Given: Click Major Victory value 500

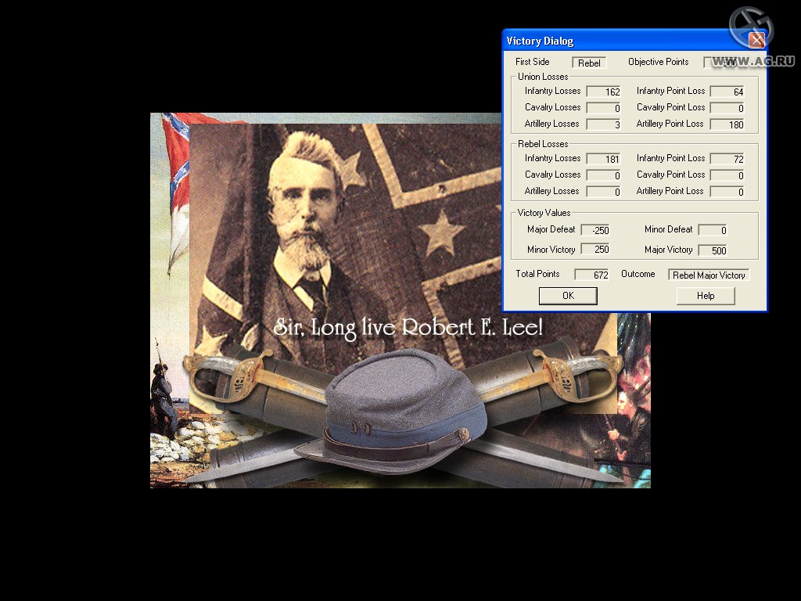Looking at the screenshot, I should tap(713, 250).
